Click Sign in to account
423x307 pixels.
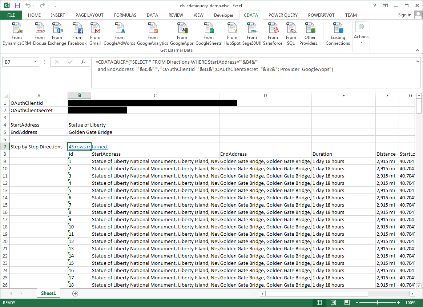404,15
